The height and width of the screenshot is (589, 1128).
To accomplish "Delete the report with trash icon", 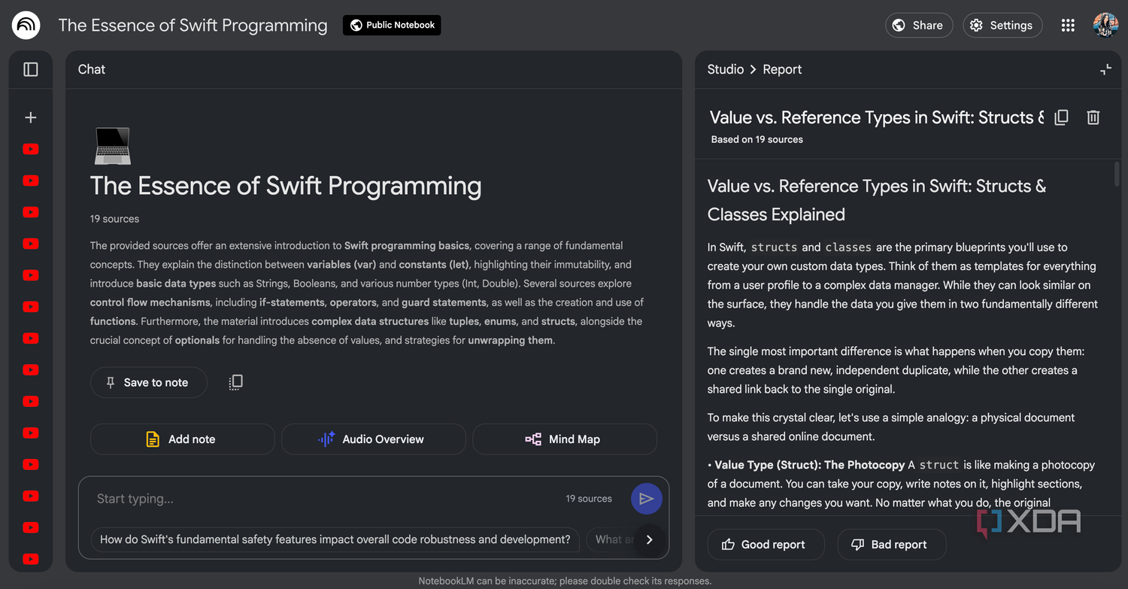I will click(x=1093, y=117).
